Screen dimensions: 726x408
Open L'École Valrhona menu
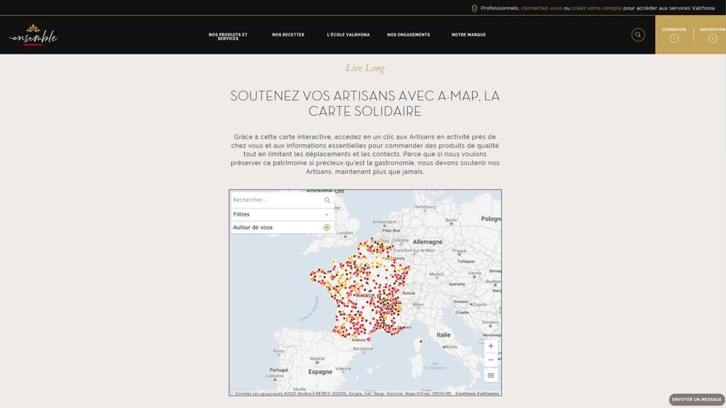348,35
